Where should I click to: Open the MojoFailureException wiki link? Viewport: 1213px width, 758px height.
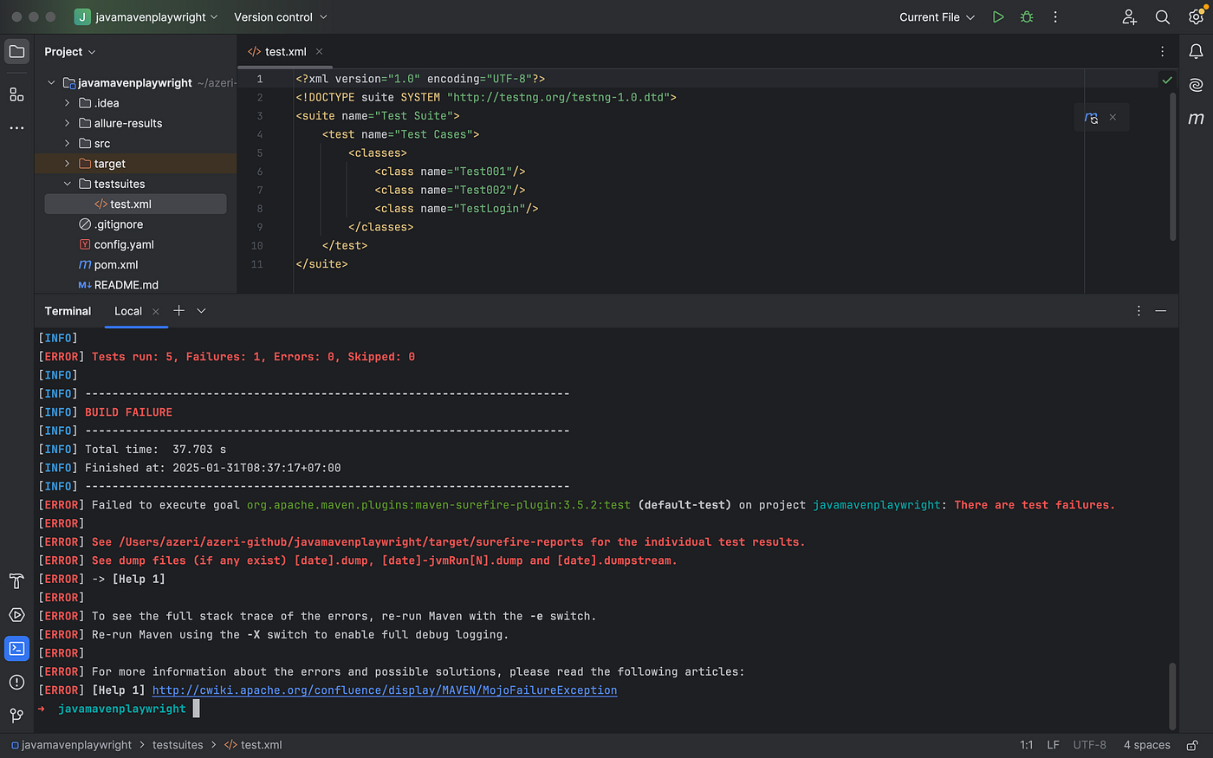(385, 690)
